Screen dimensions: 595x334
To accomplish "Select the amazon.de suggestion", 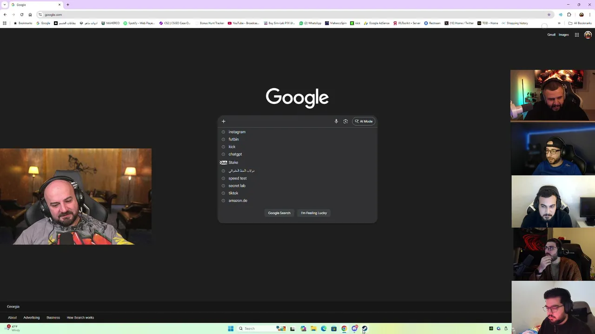I will [x=297, y=200].
